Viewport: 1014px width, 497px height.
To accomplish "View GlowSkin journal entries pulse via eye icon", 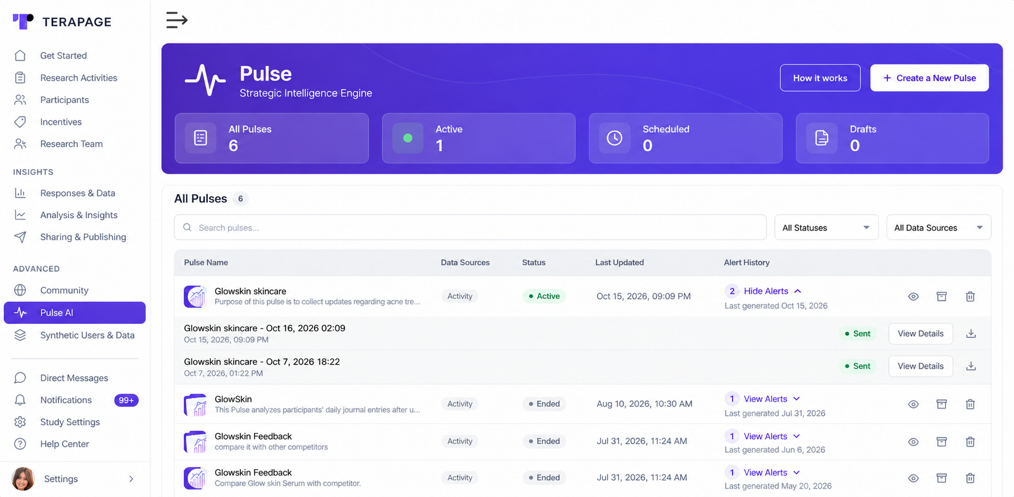I will [913, 404].
